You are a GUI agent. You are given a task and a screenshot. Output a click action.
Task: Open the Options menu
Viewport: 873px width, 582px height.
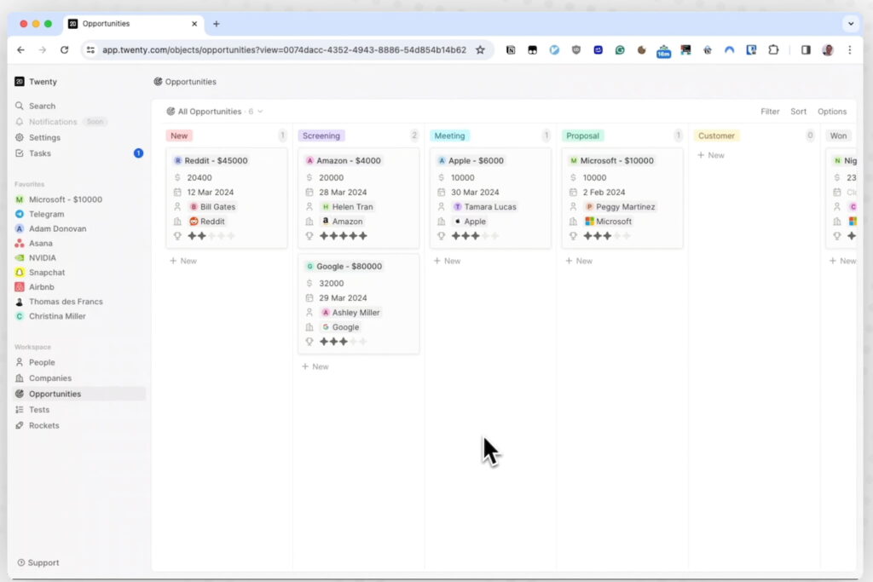pos(832,112)
